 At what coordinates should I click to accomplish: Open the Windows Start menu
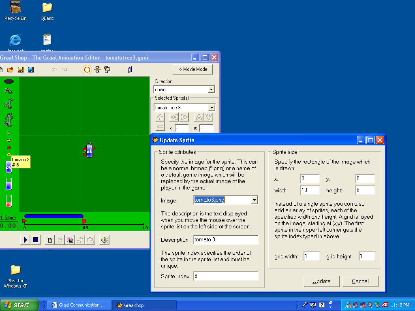(19, 305)
